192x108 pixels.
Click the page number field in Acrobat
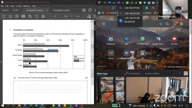pos(50,16)
